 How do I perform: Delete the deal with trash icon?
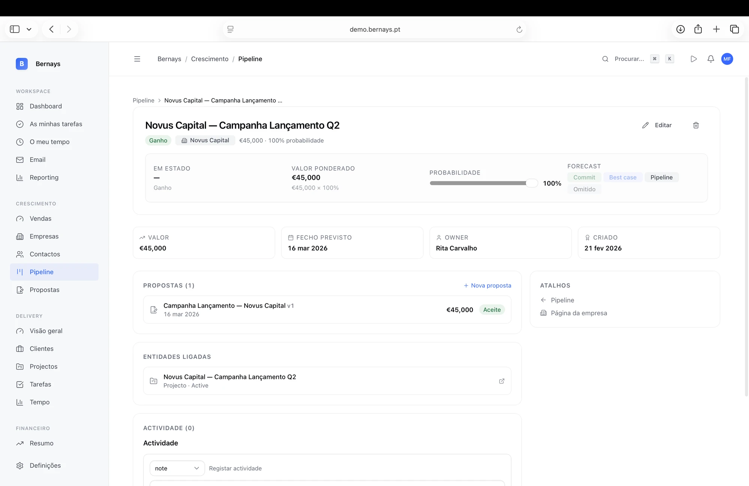coord(696,125)
